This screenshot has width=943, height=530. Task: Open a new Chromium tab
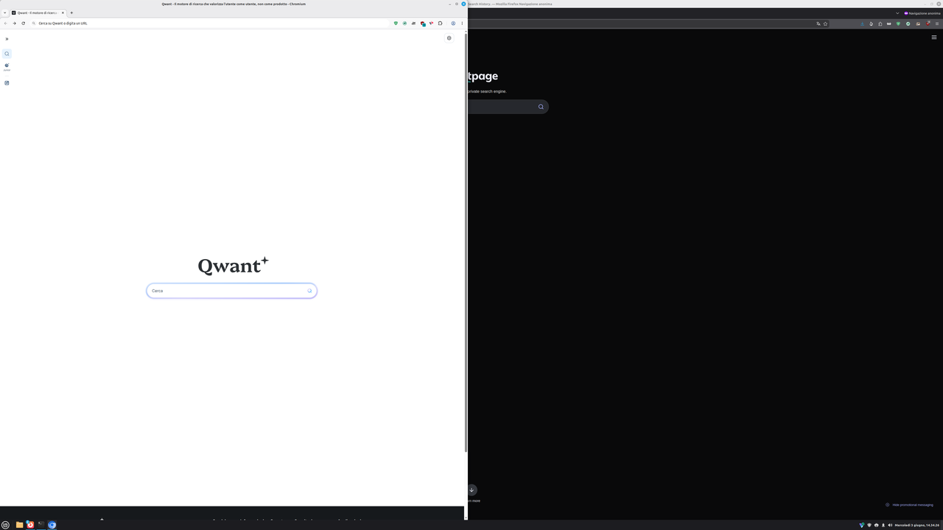coord(71,13)
